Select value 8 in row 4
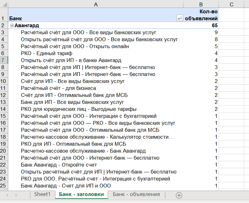Screen dimensions: 249x203 [201, 39]
